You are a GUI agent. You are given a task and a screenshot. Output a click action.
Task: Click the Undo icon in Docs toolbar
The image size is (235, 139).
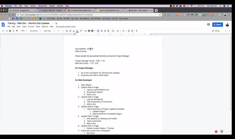pos(3,31)
